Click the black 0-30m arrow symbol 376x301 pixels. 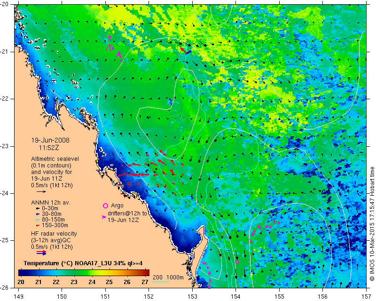(x=38, y=208)
